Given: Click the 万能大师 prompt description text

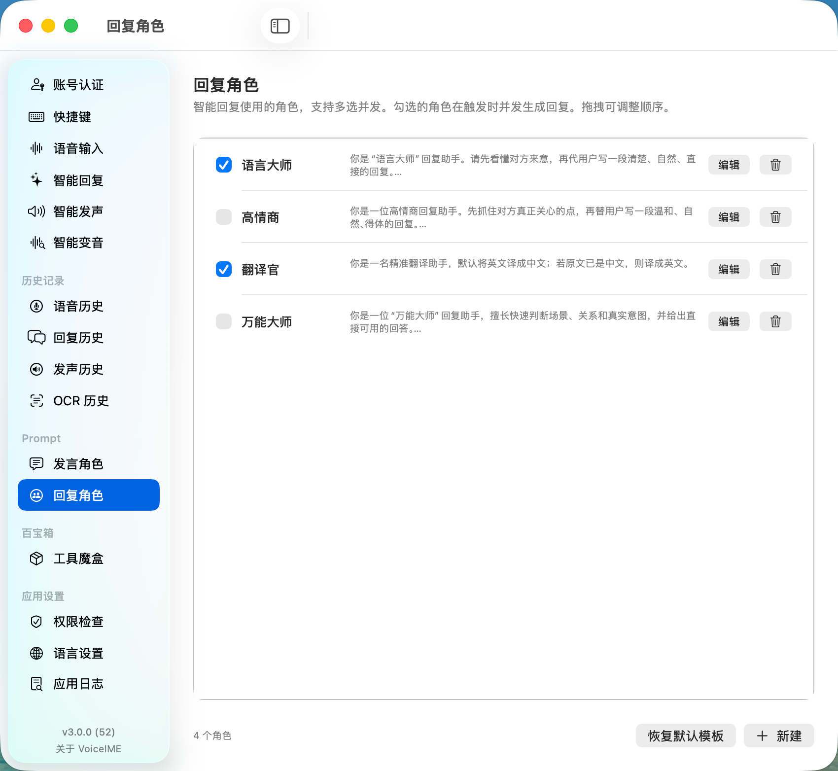Looking at the screenshot, I should pos(523,322).
